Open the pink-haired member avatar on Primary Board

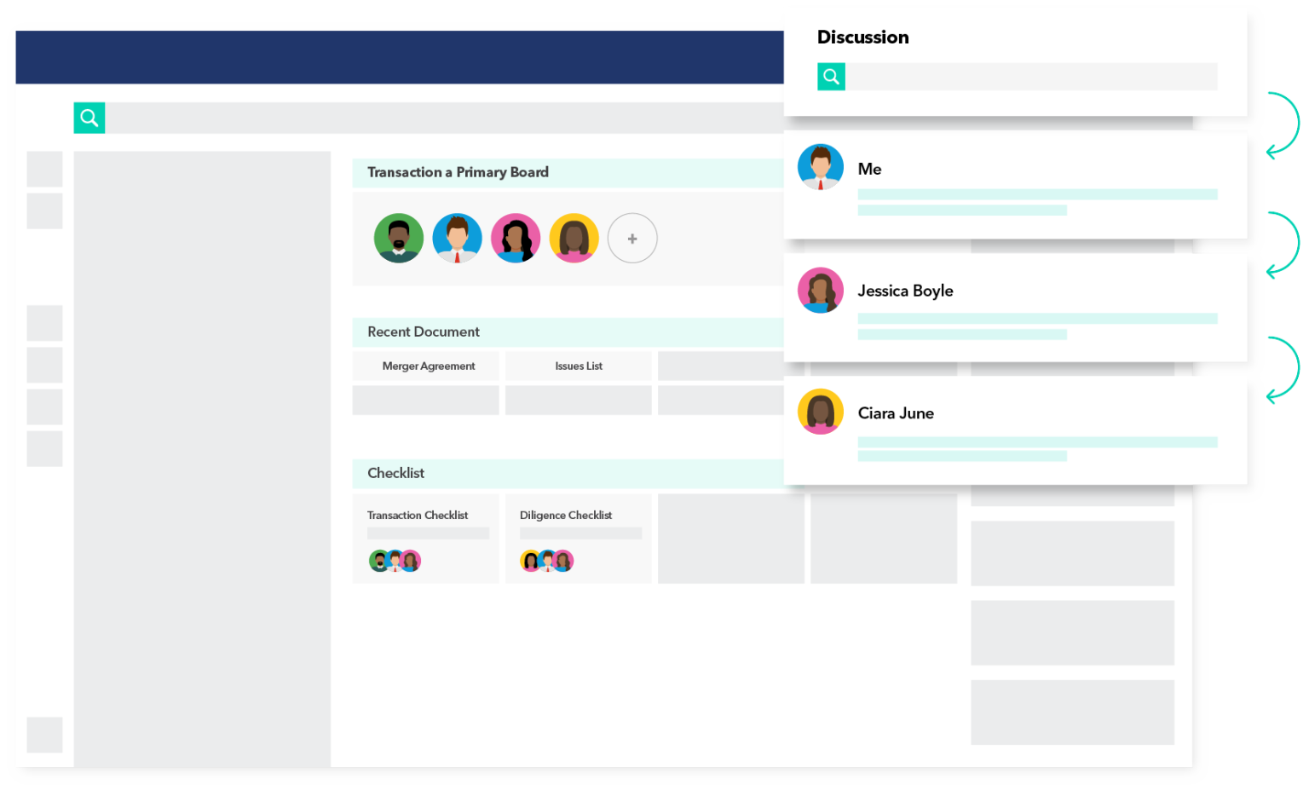[515, 238]
